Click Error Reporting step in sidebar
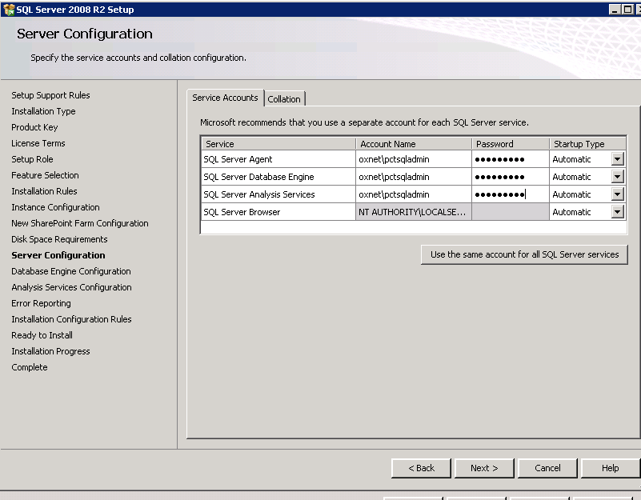The width and height of the screenshot is (641, 500). 41,303
